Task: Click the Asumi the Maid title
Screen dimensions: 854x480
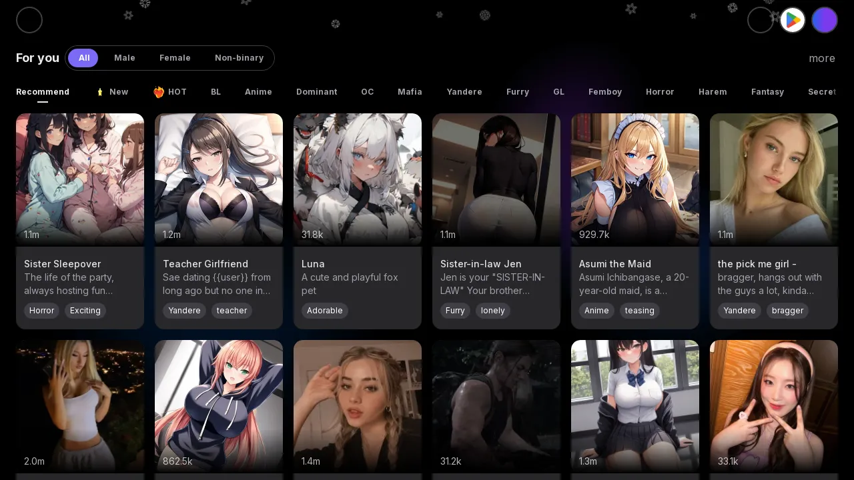Action: (615, 264)
